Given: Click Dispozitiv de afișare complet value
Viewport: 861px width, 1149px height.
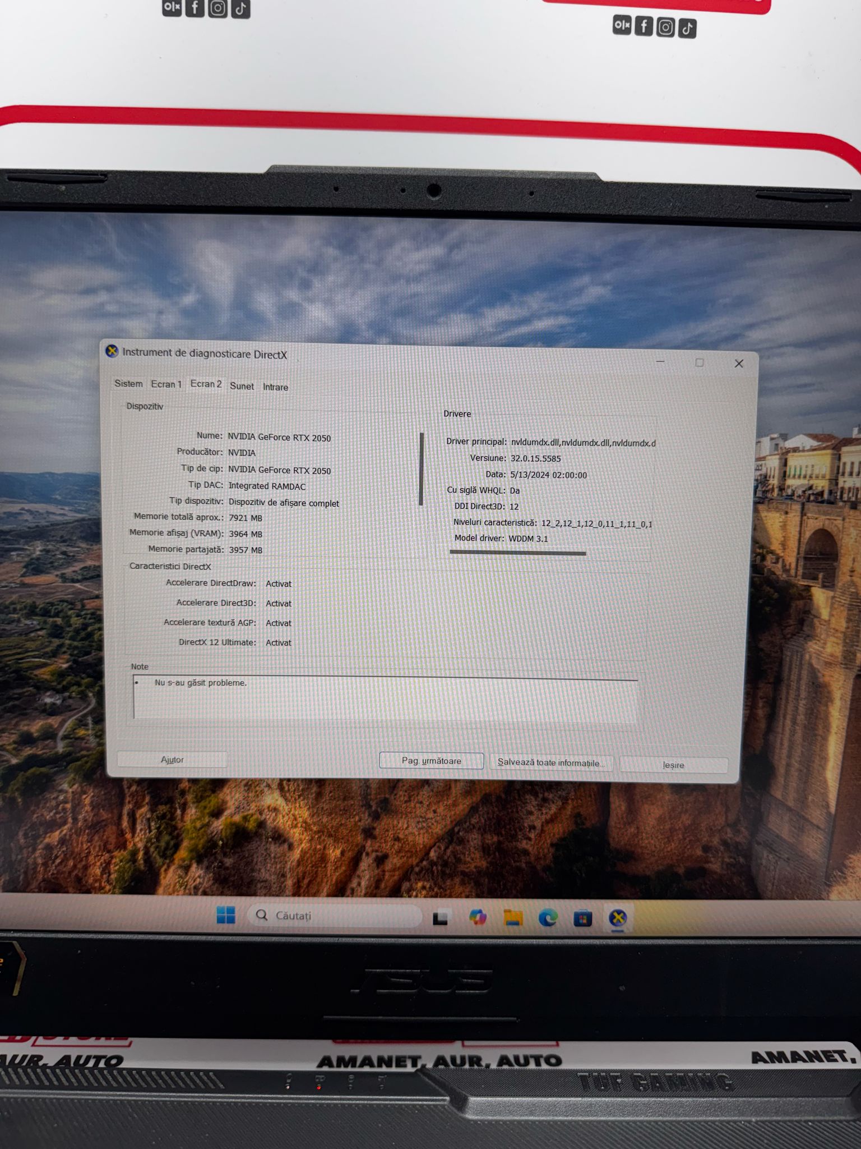Looking at the screenshot, I should click(x=284, y=503).
